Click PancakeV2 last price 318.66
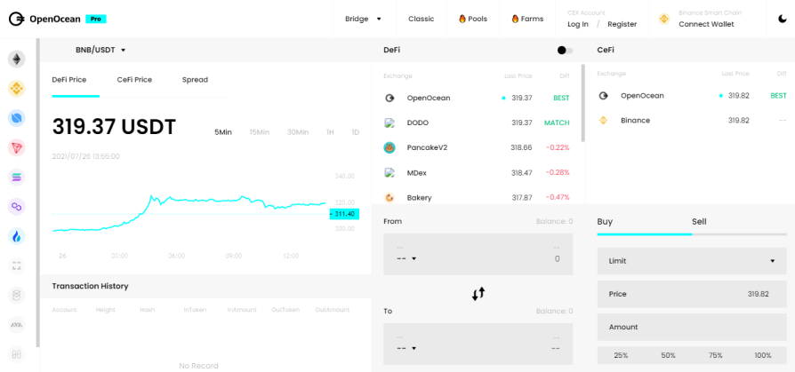 click(521, 147)
